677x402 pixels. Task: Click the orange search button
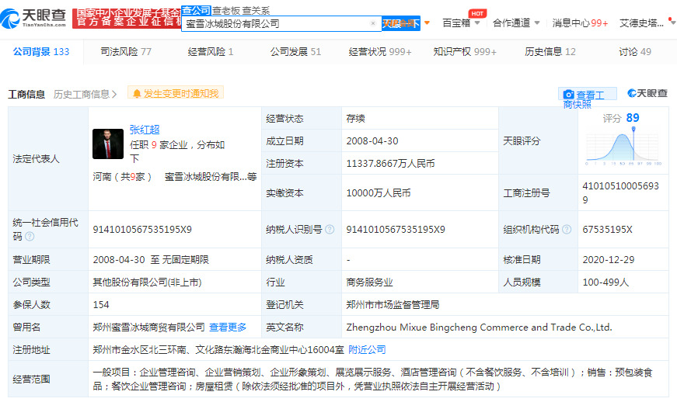click(401, 23)
